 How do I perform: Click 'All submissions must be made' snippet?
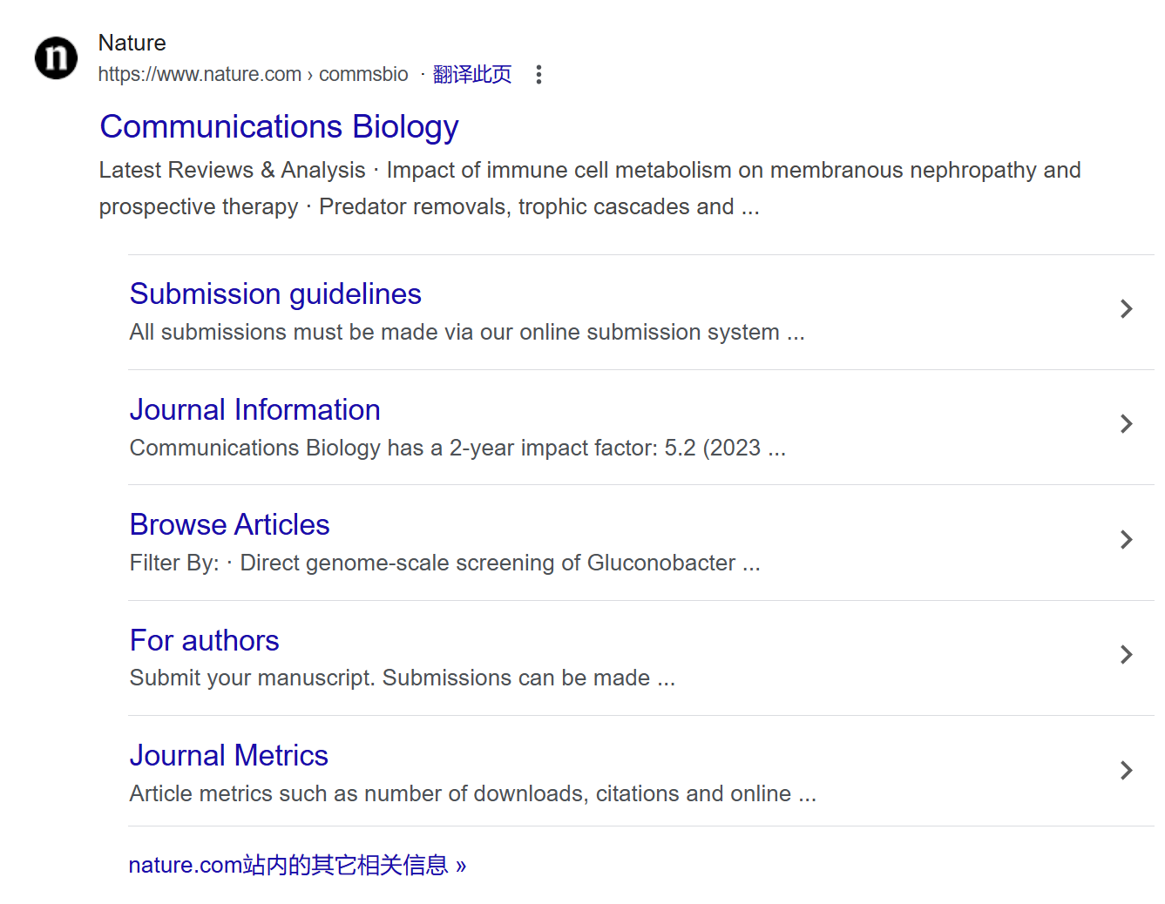point(467,333)
